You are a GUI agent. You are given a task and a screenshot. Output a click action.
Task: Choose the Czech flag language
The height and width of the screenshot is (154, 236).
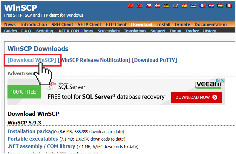pyautogui.click(x=148, y=6)
